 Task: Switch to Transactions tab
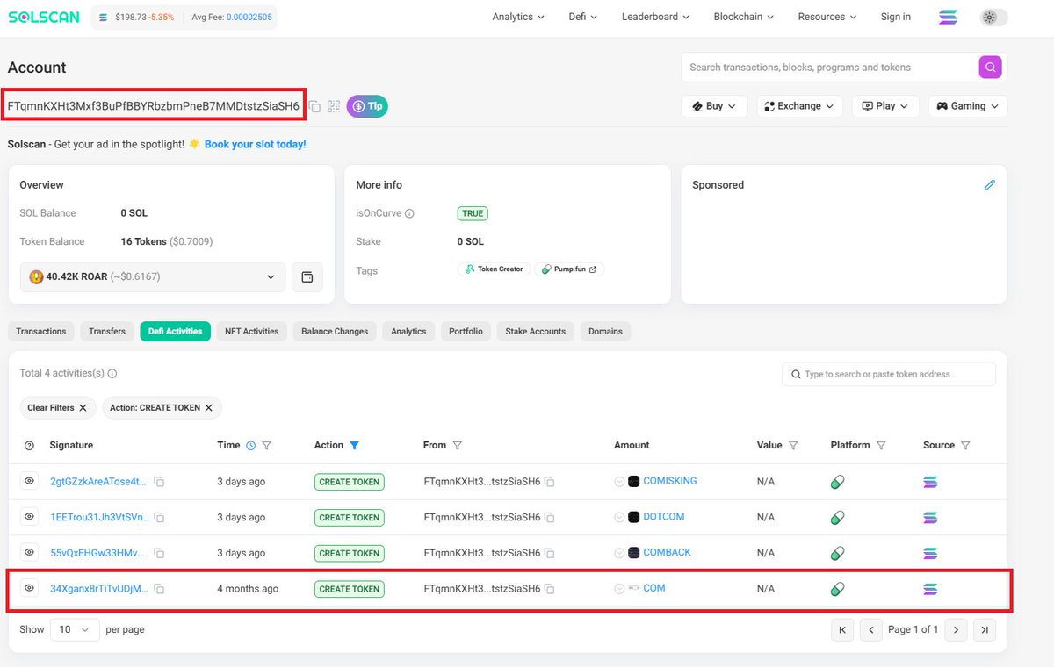pyautogui.click(x=41, y=332)
